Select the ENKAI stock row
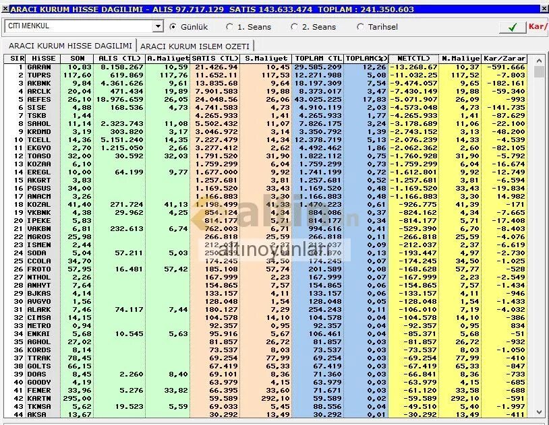 point(266,333)
